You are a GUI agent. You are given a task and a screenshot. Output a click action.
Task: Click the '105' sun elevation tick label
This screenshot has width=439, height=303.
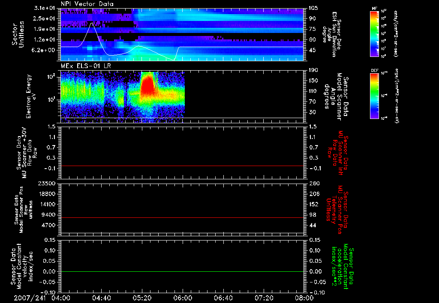click(x=313, y=8)
